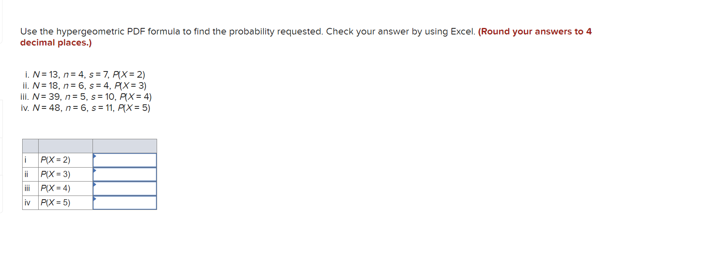Click the shaded header cell above the answer column
Viewport: 715px width, 267px height.
coord(125,146)
